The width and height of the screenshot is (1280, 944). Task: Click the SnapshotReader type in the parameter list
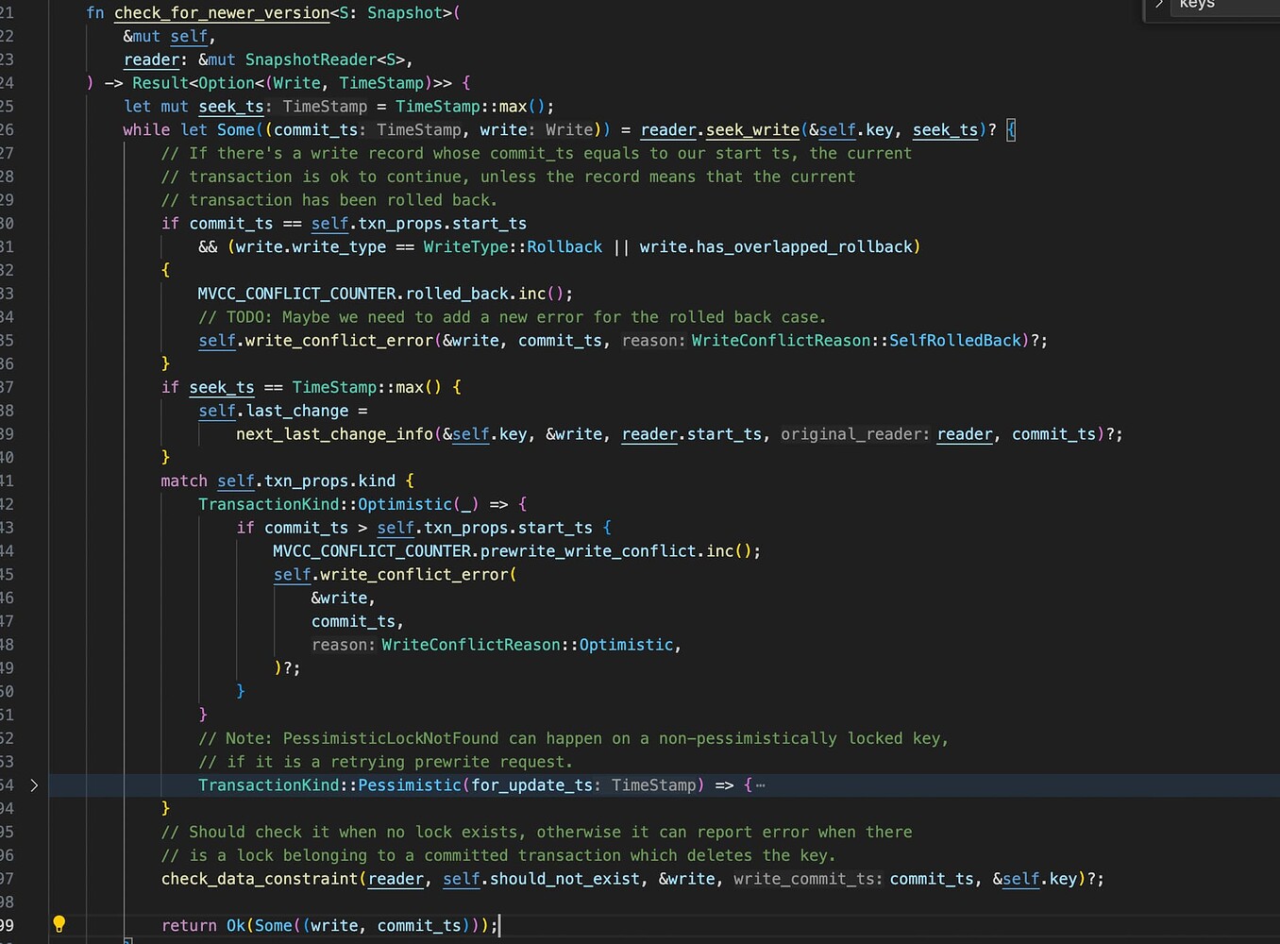tap(311, 60)
